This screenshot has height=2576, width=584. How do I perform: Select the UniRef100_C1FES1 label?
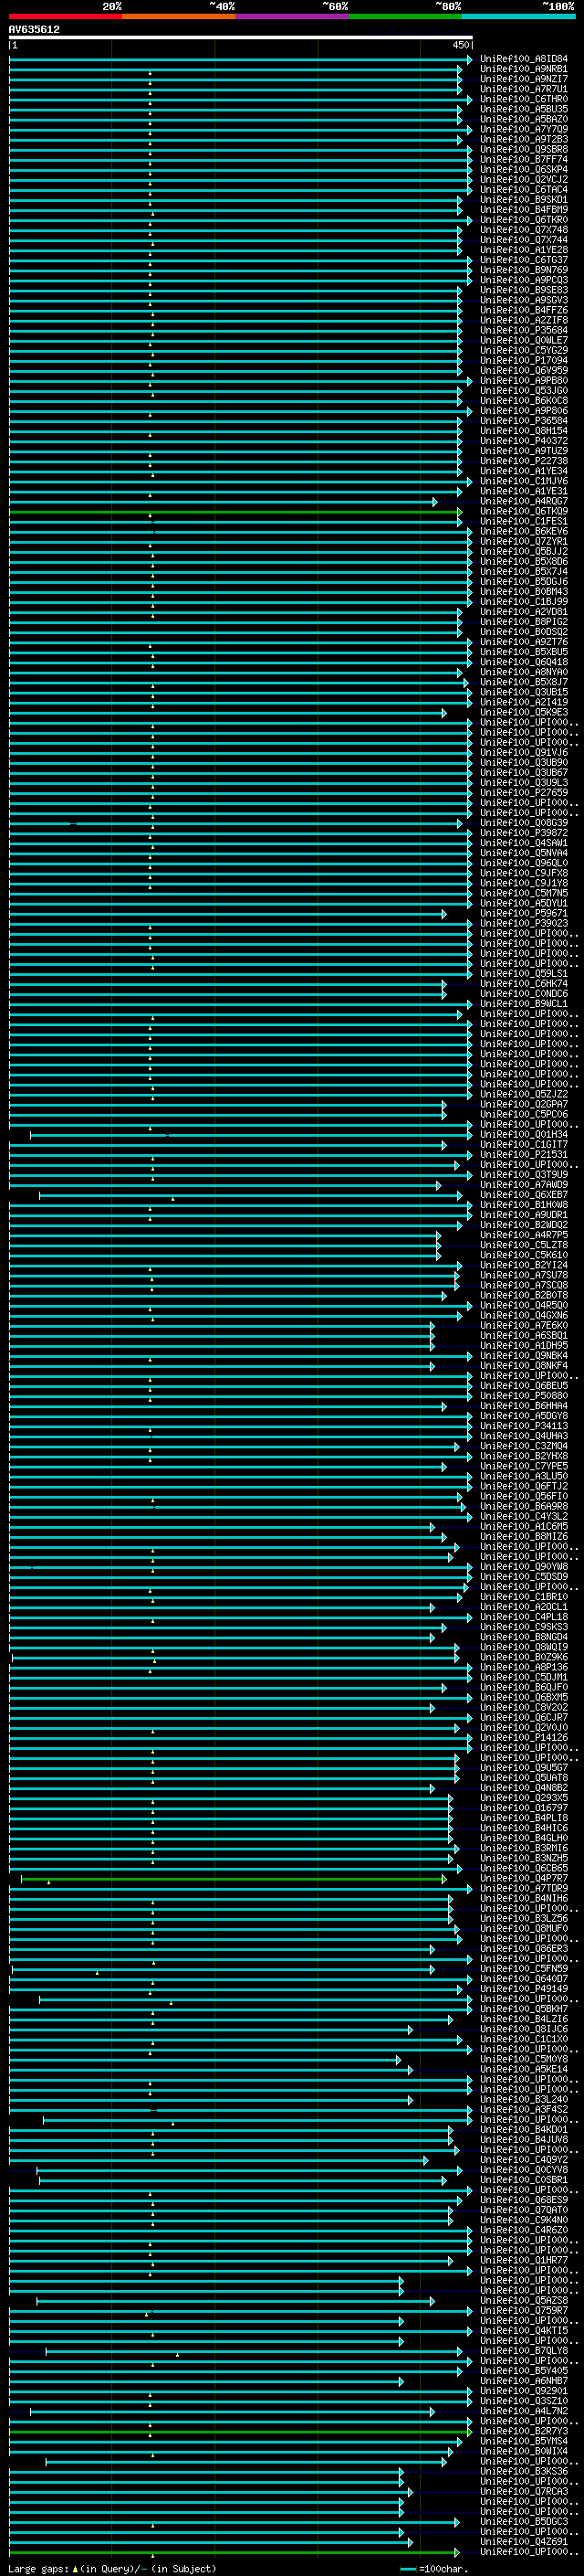click(524, 521)
